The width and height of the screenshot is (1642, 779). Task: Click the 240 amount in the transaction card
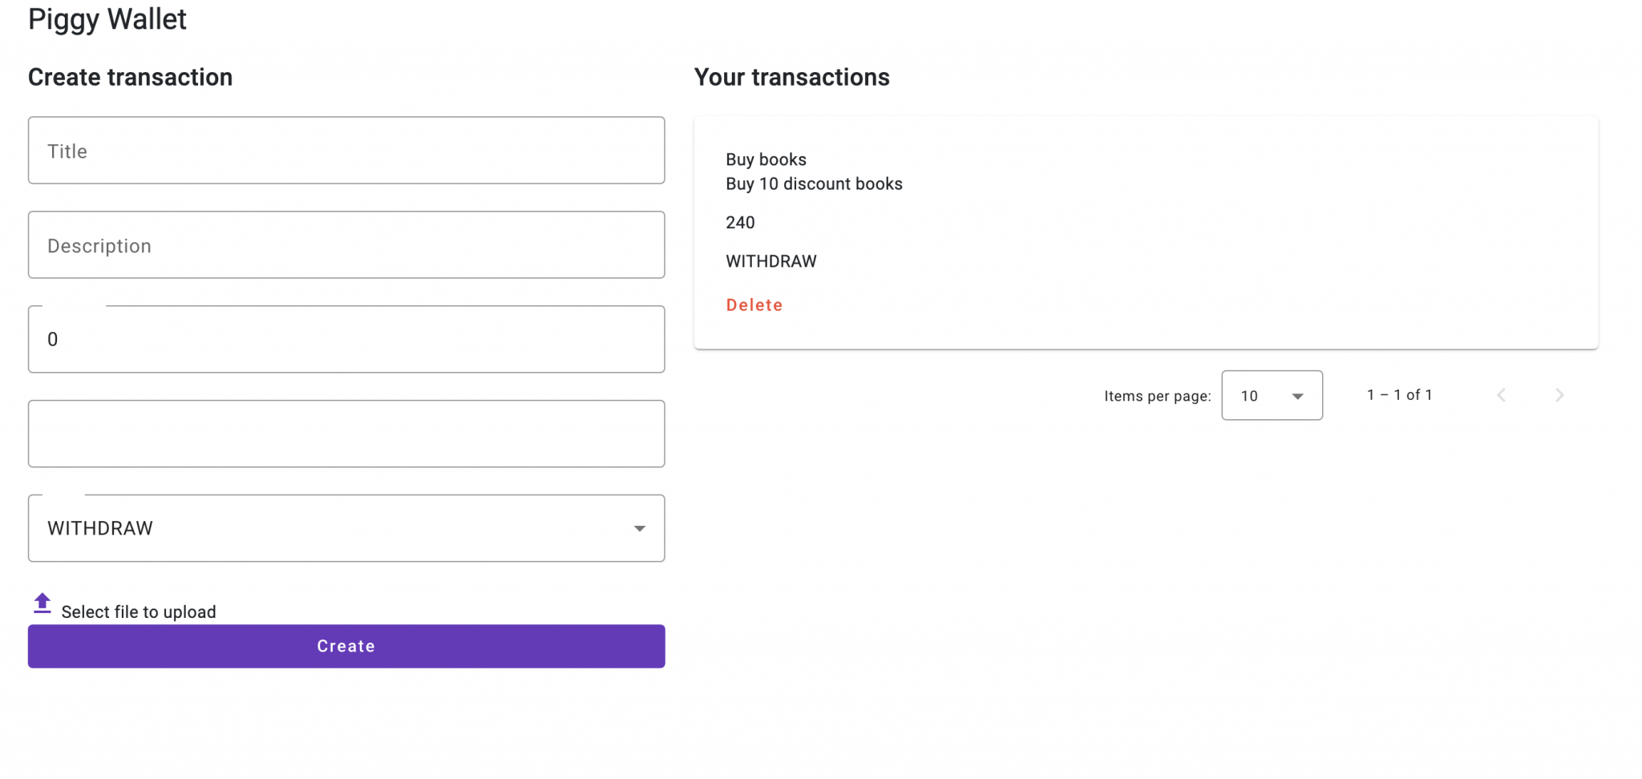pos(740,223)
